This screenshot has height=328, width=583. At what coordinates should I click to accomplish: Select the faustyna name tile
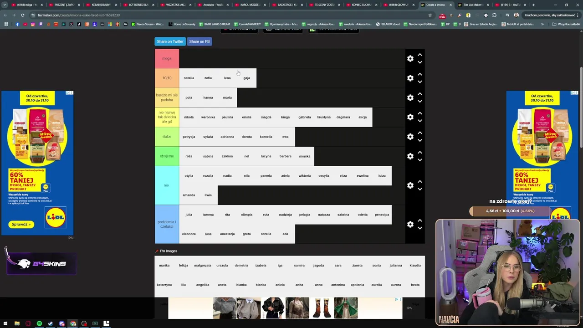(x=324, y=117)
